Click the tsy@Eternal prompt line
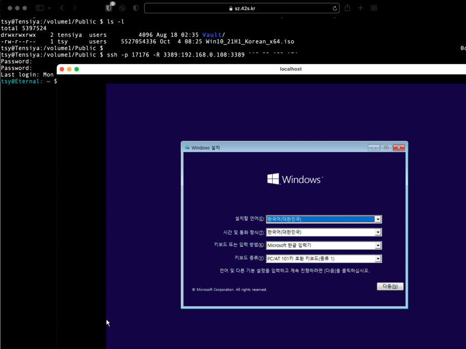466x349 pixels. point(29,81)
